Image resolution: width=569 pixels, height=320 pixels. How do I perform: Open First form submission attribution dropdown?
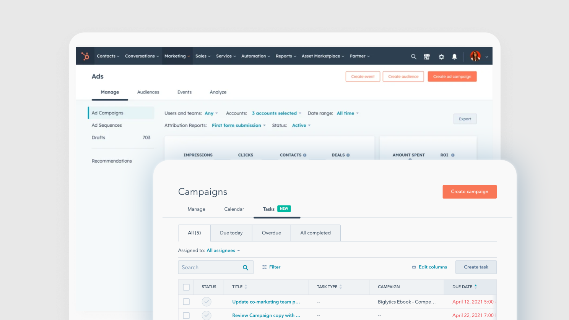pos(239,126)
